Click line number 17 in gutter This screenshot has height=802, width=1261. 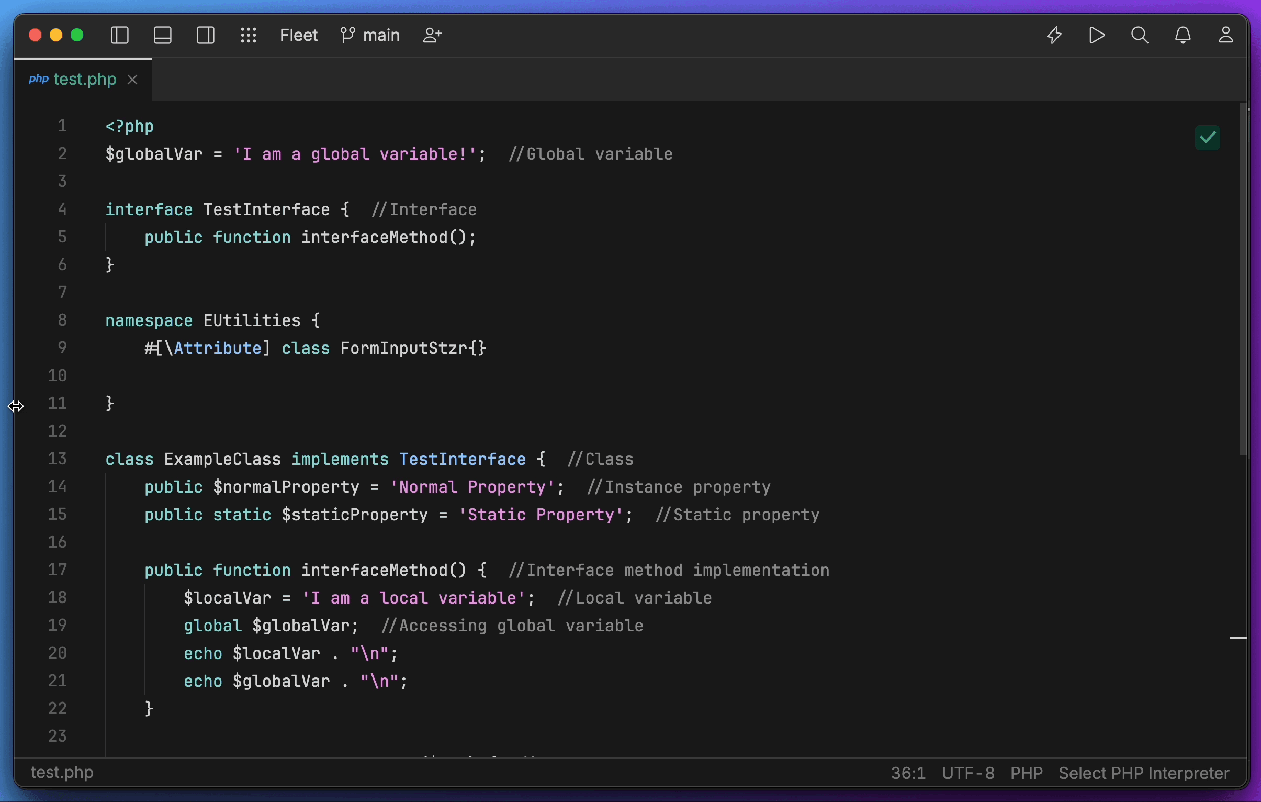[58, 570]
